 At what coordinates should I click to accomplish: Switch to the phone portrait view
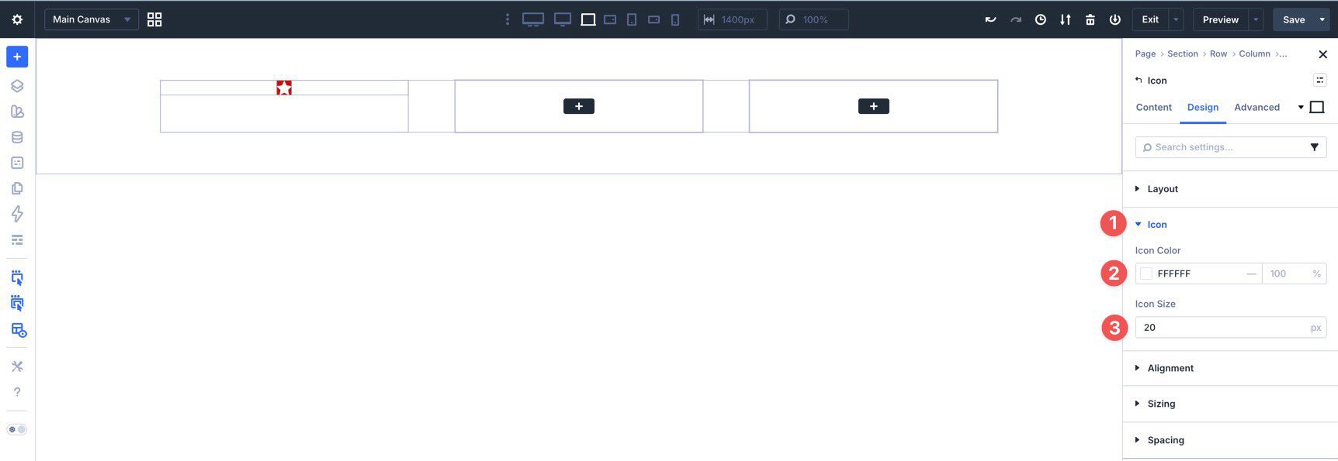(x=675, y=19)
